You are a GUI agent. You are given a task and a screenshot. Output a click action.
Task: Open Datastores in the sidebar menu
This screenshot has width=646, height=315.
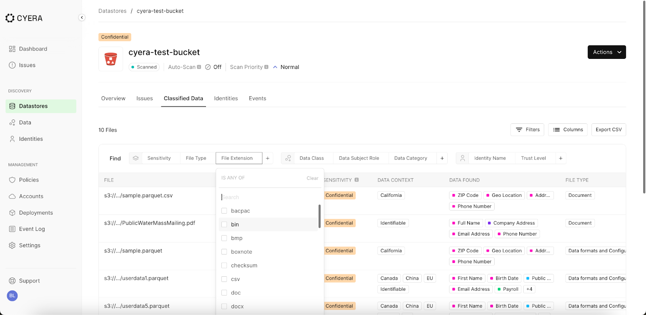(x=41, y=106)
